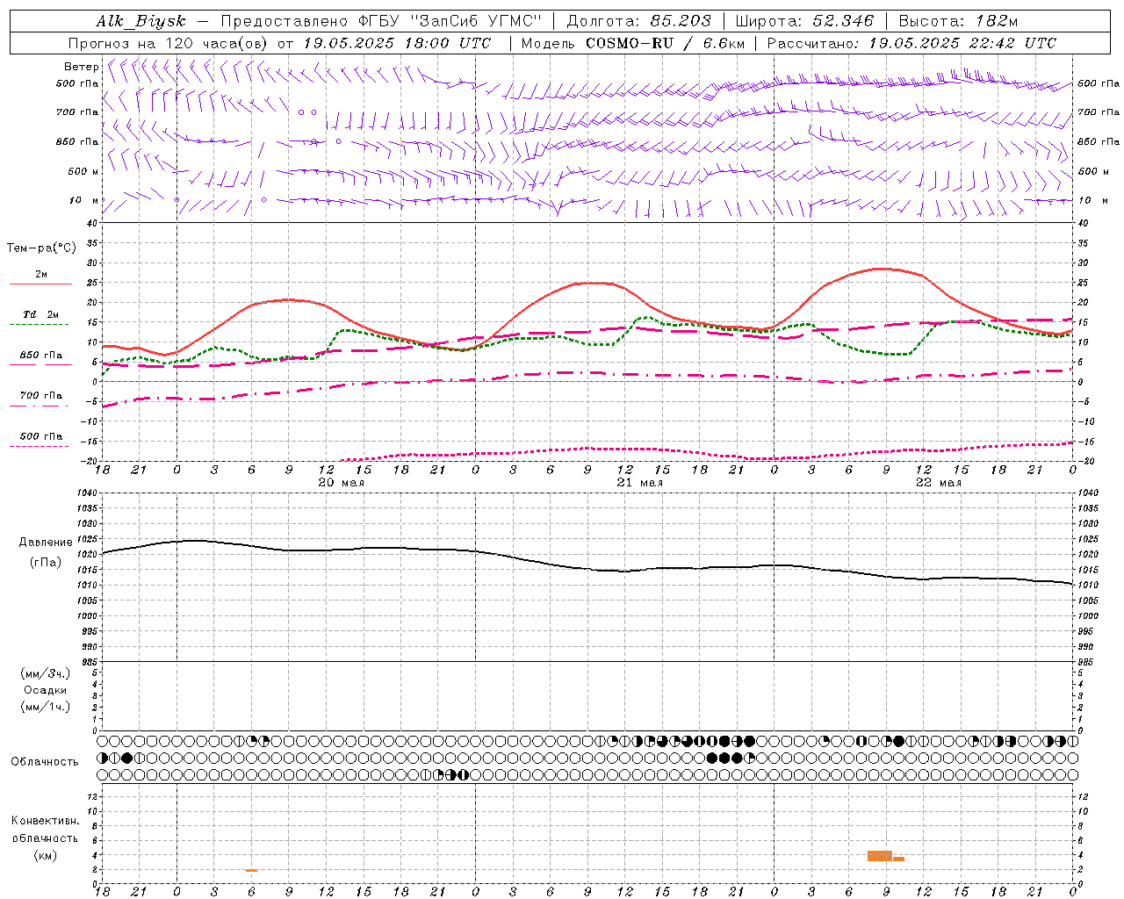Screen dimensions: 1124x899
Task: Click the station name Alk_Biysk in the header
Action: coord(140,21)
